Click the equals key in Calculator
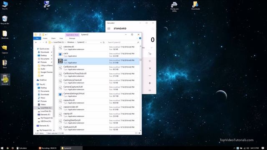267x150 pixels. 150,90
